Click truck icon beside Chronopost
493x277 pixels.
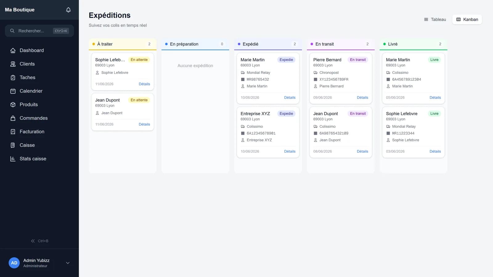point(316,73)
